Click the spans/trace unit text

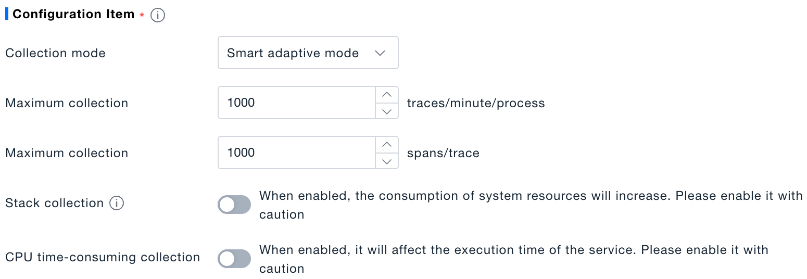tap(443, 153)
